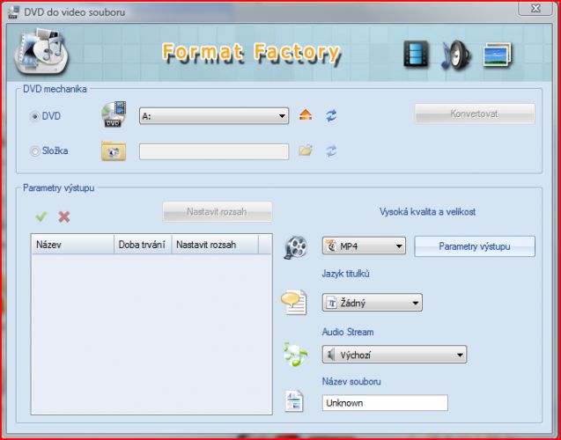
Task: Click the film reel icon beside MP4
Action: [x=296, y=247]
